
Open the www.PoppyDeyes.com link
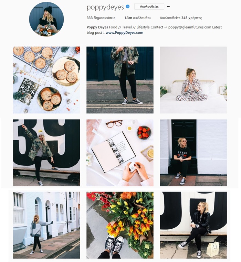124,33
